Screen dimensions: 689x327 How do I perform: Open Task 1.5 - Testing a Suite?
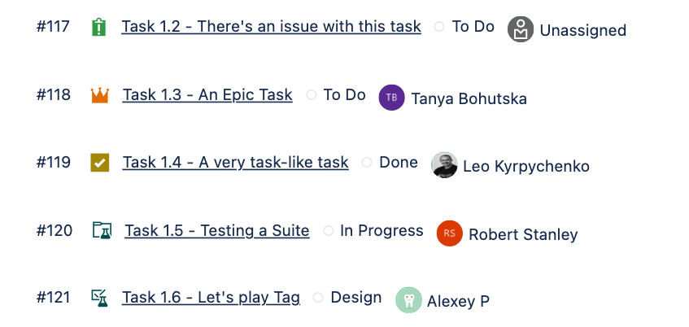point(216,231)
